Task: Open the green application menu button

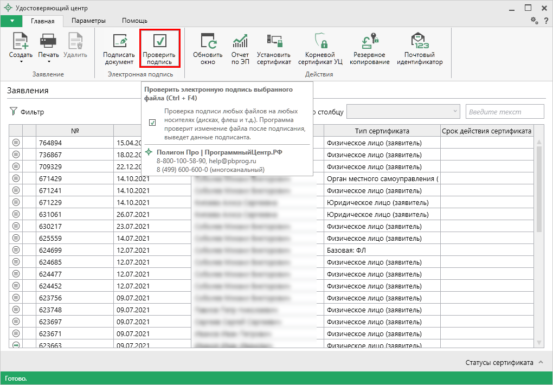Action: [12, 21]
